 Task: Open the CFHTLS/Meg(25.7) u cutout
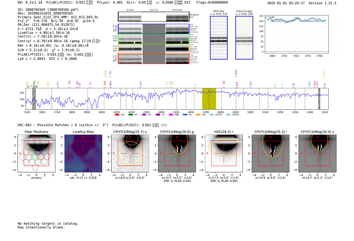pyautogui.click(x=130, y=154)
